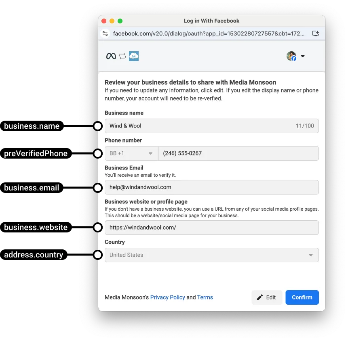Screen dimensions: 348x341
Task: Click the facebook.com URL address bar
Action: click(209, 33)
